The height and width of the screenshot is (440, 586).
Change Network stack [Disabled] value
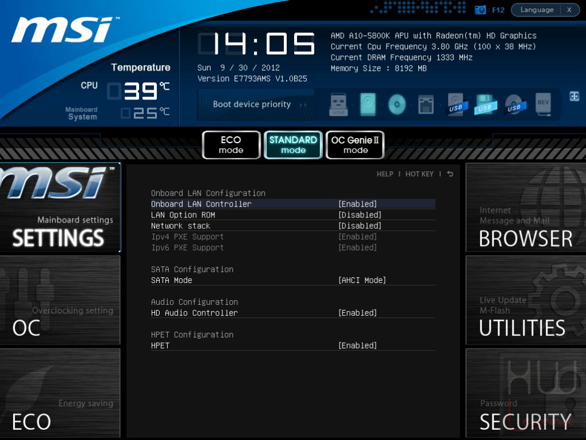tap(360, 225)
